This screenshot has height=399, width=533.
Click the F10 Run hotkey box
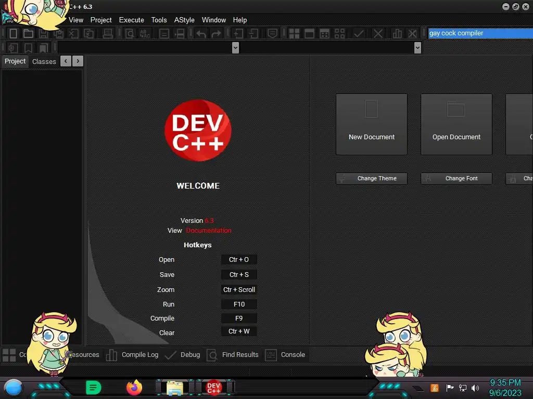coord(239,304)
